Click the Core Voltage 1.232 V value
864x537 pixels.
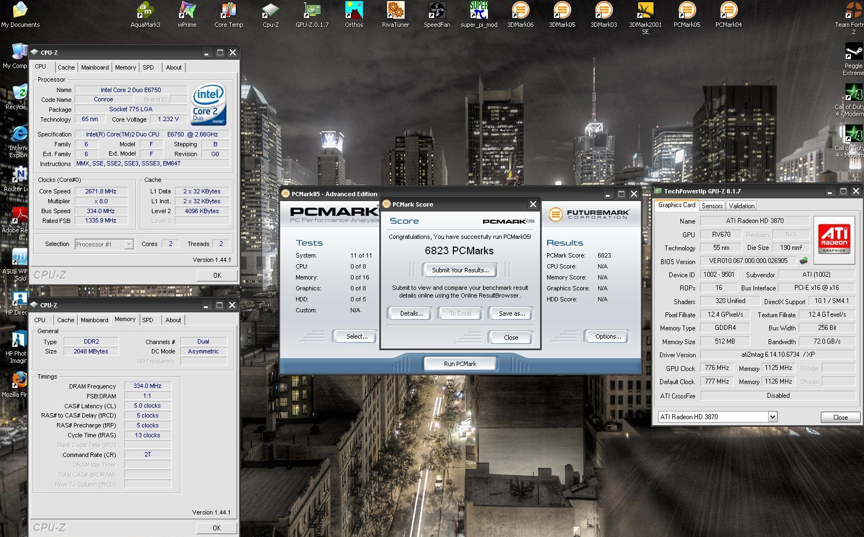coord(168,119)
